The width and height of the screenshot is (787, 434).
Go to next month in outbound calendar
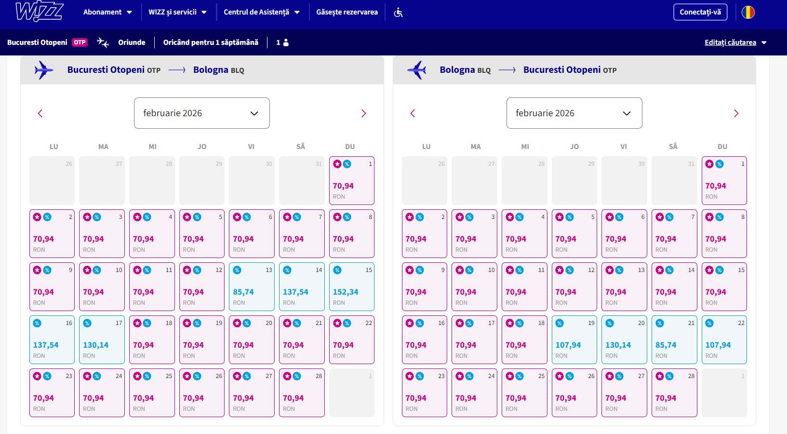tap(363, 113)
